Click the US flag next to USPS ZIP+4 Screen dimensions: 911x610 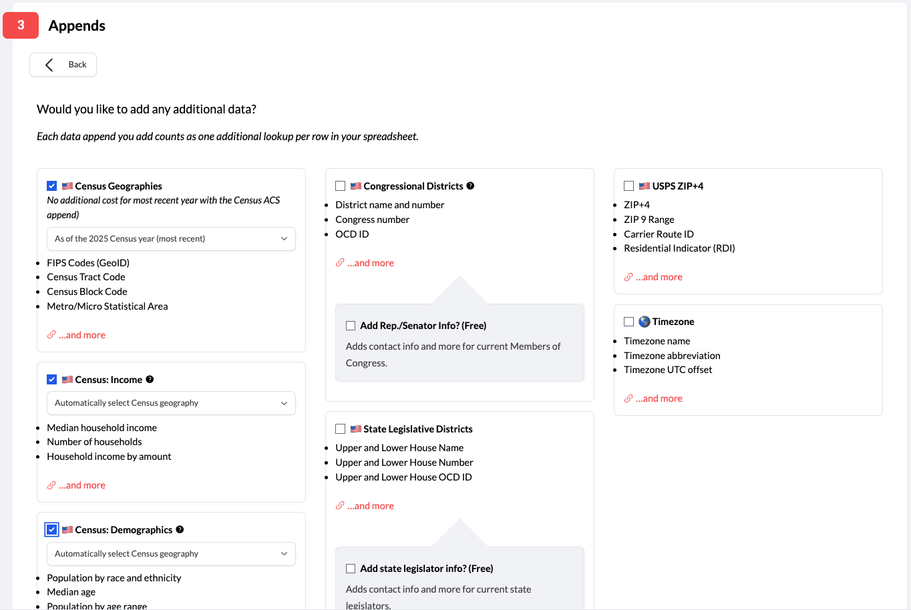[644, 186]
